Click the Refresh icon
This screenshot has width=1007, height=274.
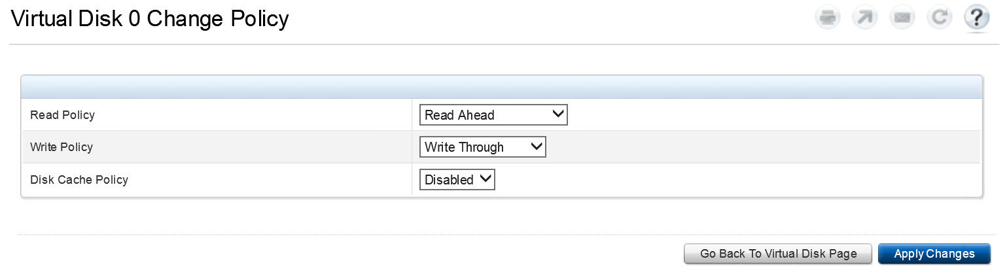[939, 18]
